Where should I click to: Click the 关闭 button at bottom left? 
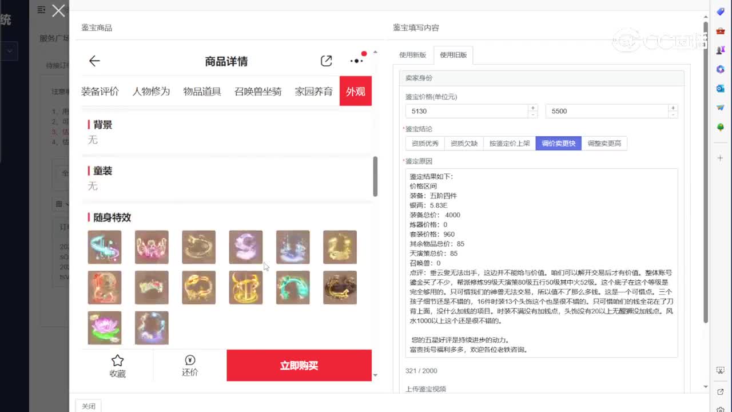click(x=88, y=406)
